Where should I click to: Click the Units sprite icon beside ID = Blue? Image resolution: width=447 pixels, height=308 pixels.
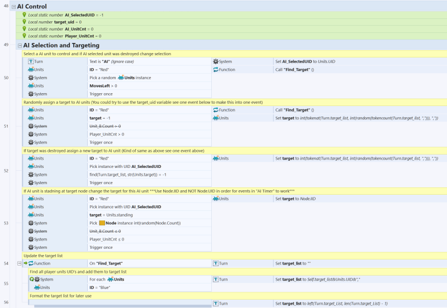37,287
